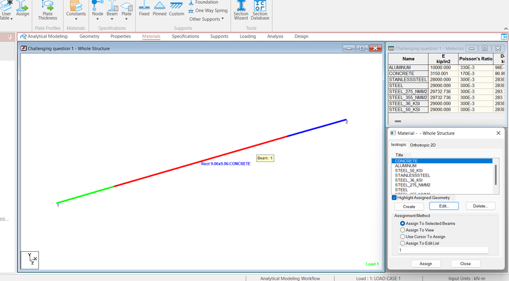The width and height of the screenshot is (509, 281).
Task: Open the Constants dropdown arrow
Action: coord(76,19)
